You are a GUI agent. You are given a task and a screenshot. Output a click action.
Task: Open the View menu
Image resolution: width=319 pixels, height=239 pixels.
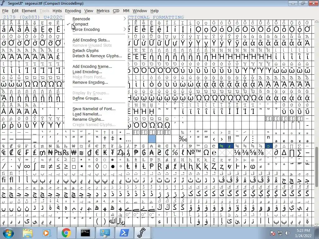89,11
